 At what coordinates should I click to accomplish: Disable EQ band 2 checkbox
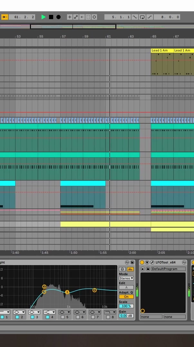pos(17,317)
